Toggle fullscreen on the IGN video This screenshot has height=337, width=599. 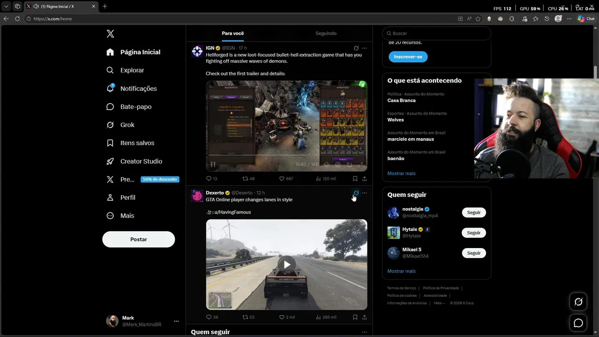[360, 164]
